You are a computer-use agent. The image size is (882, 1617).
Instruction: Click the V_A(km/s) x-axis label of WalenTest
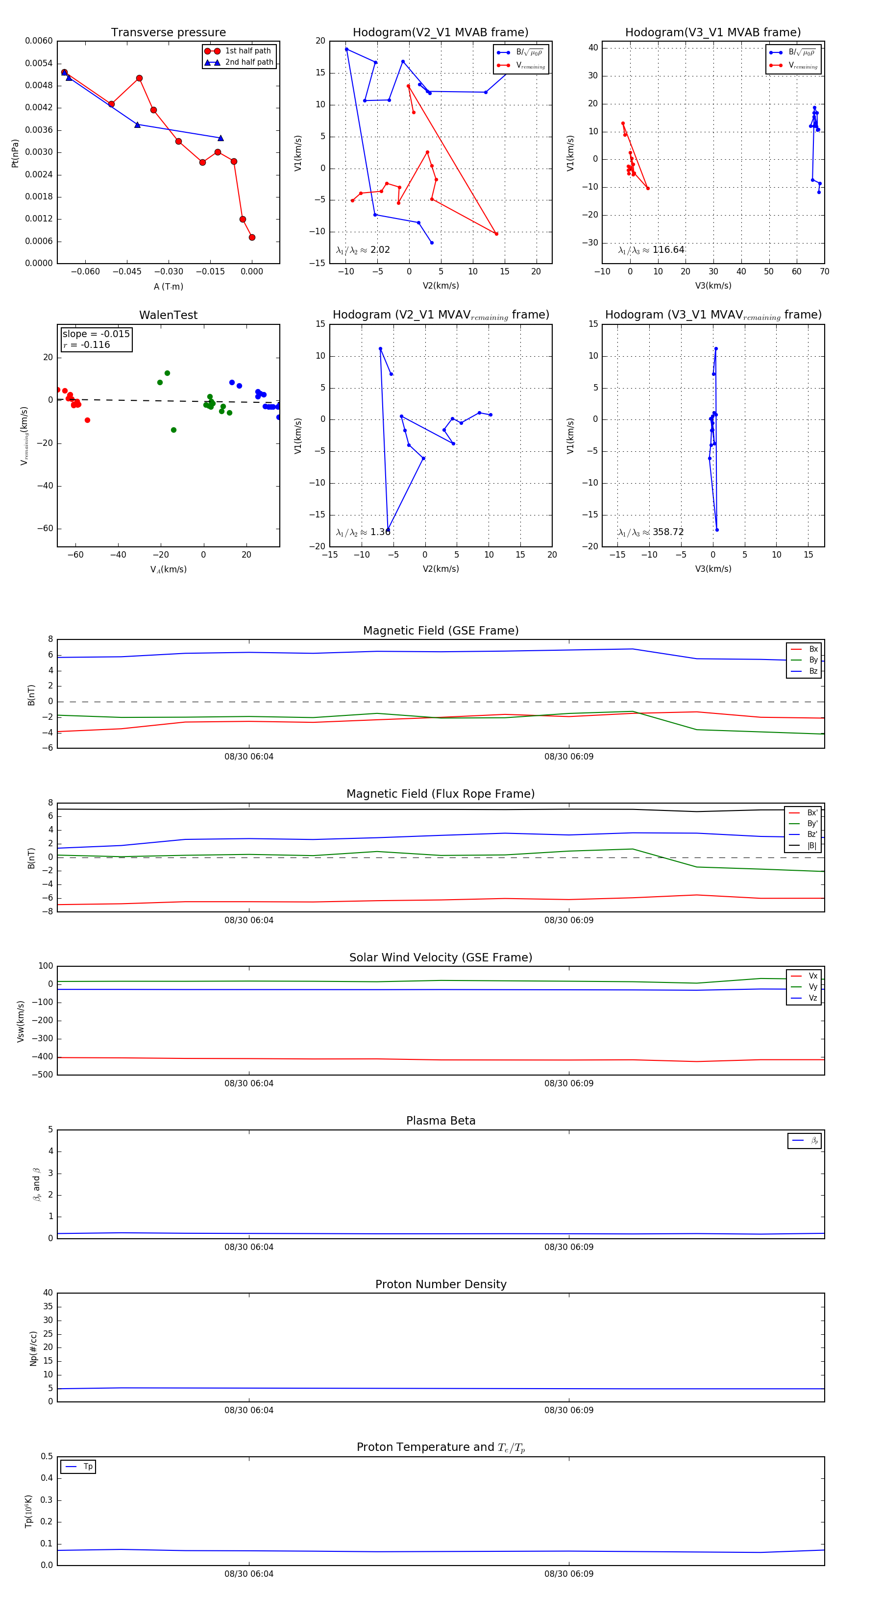(x=168, y=569)
